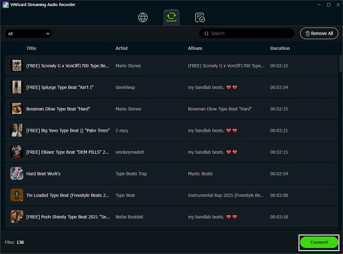Select title Hard Beat Work's
The width and height of the screenshot is (343, 254).
pos(43,174)
